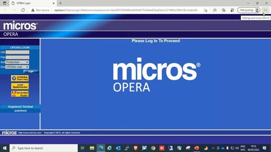Click the Registered Terminal label

click(20, 107)
